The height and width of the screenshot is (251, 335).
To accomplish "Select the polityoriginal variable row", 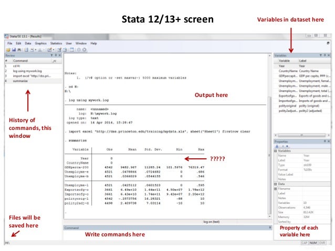I will click(302, 106).
